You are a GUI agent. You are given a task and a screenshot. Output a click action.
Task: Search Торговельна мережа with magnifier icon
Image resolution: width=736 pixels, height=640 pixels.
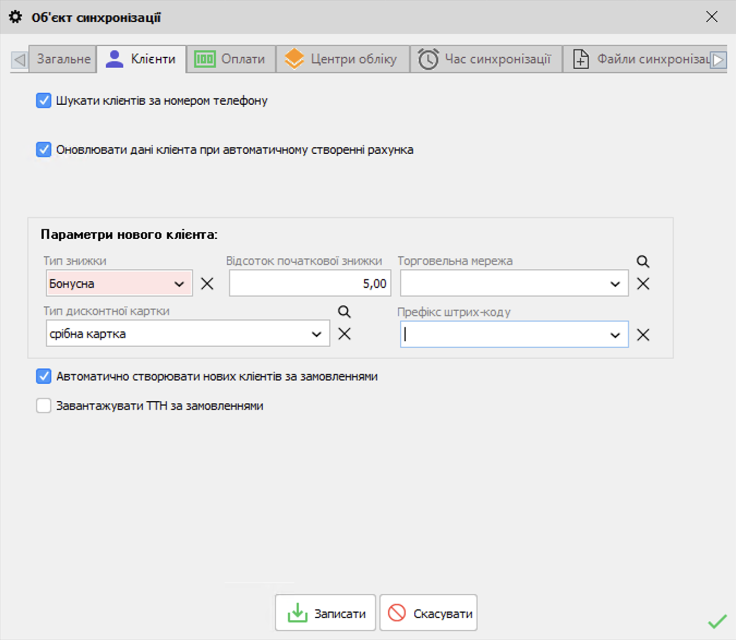tap(643, 261)
